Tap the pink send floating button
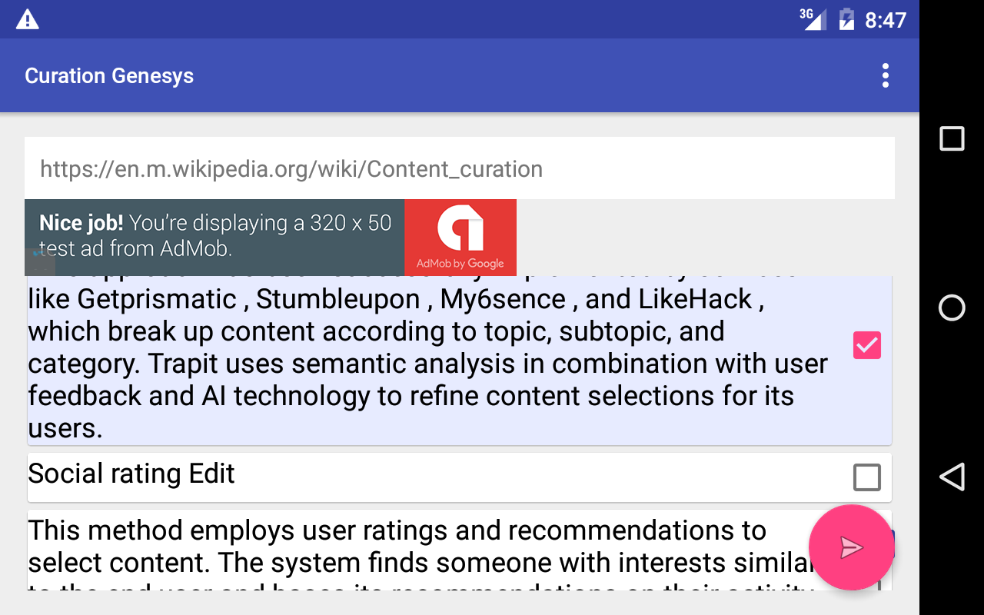This screenshot has width=984, height=615. (851, 547)
